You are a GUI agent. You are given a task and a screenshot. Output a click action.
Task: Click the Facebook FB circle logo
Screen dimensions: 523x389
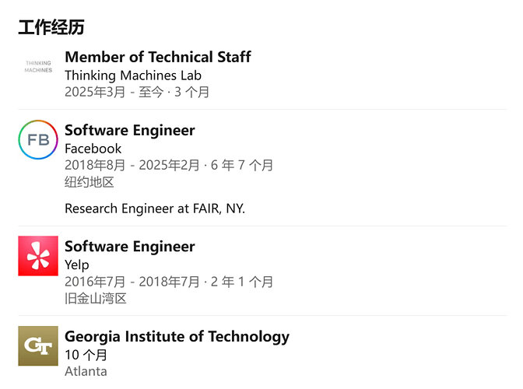pyautogui.click(x=38, y=140)
